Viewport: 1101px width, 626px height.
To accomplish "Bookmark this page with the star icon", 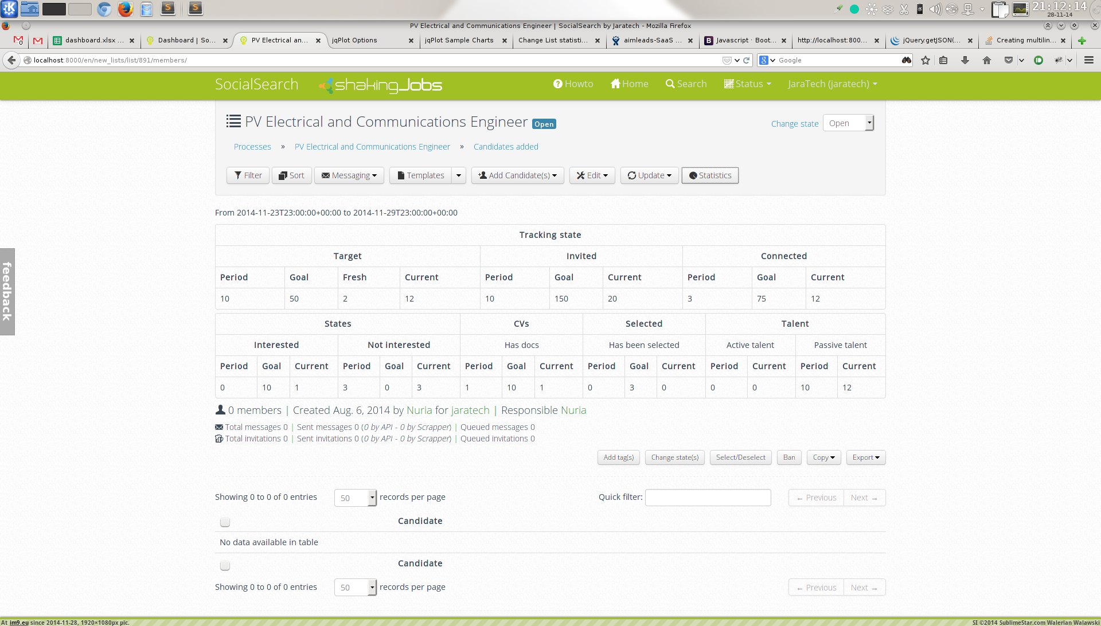I will coord(925,60).
